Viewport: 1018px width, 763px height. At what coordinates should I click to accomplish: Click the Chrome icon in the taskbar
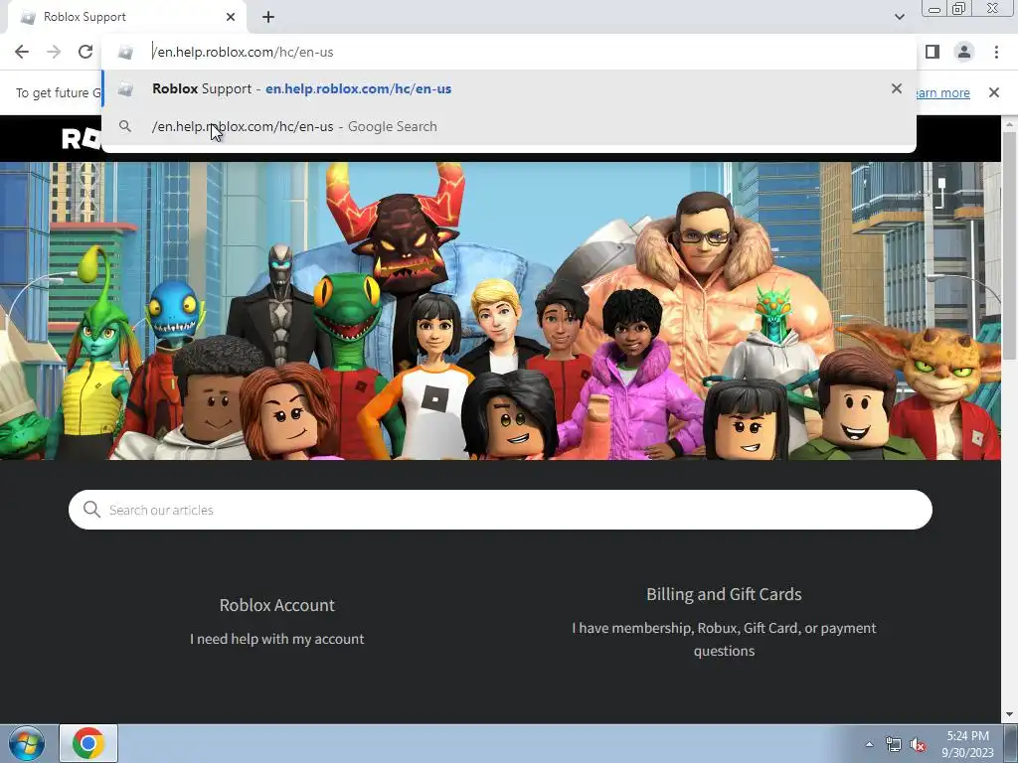point(88,743)
